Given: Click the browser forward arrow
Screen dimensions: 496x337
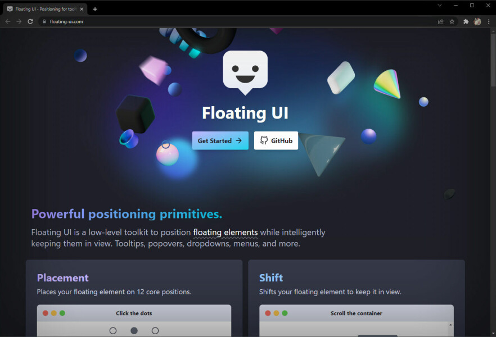Looking at the screenshot, I should pos(19,21).
